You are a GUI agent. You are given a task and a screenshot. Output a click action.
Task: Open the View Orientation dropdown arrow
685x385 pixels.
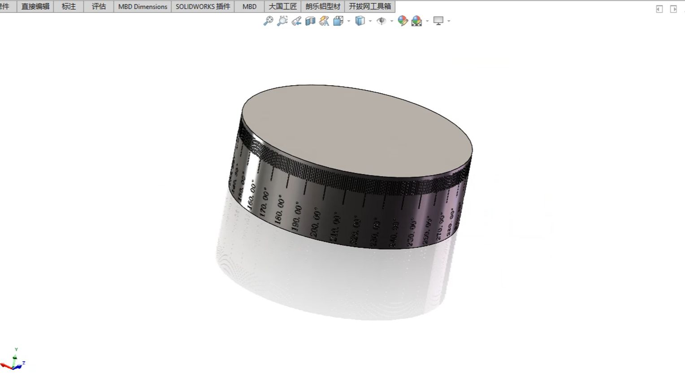point(348,21)
